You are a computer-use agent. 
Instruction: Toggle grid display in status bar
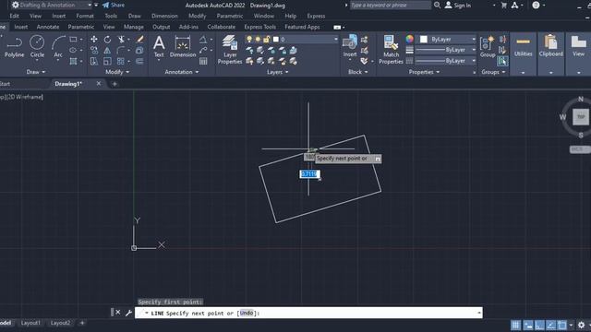point(515,326)
